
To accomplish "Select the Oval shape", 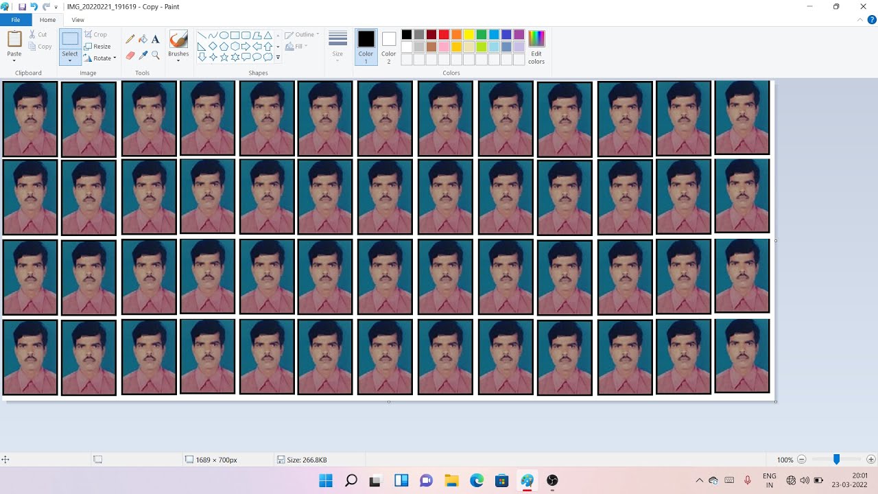I will click(x=224, y=35).
